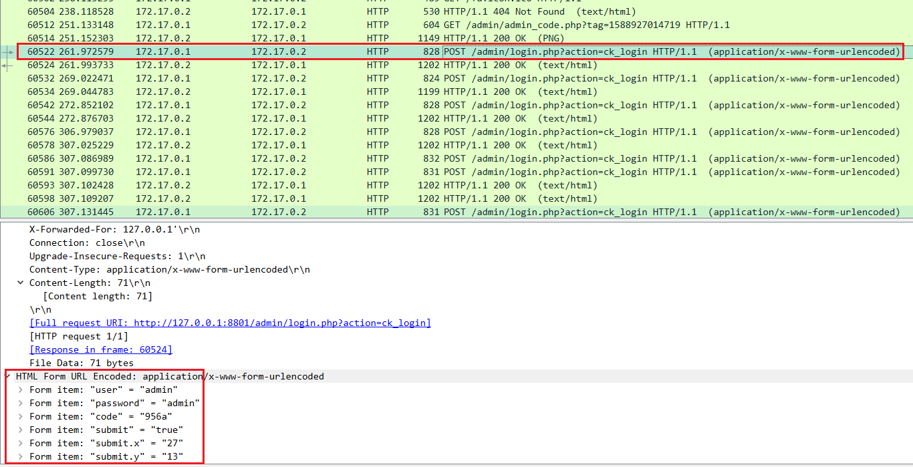Select packet 60598 at time 307.109207

(456, 198)
